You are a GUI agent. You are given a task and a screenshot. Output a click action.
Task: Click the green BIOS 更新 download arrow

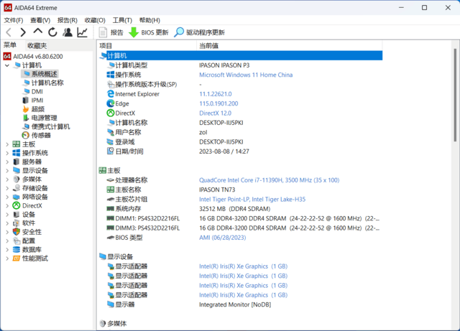tap(134, 32)
